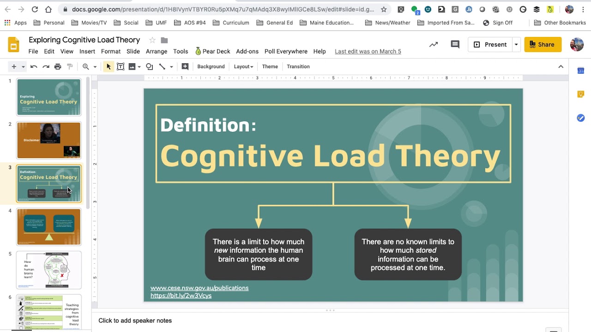Click the Undo arrow icon
Image resolution: width=591 pixels, height=332 pixels.
click(x=34, y=66)
